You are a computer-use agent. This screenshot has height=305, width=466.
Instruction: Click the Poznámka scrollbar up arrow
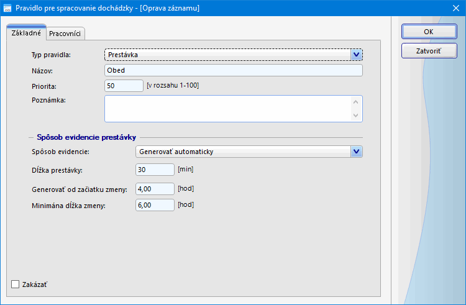(356, 102)
